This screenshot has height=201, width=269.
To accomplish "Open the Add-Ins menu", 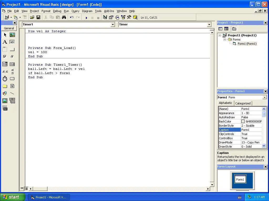I will [x=109, y=11].
